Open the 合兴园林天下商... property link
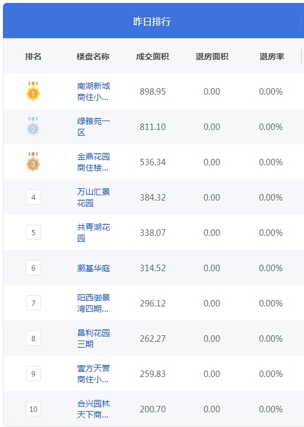This screenshot has width=304, height=427. point(93,409)
